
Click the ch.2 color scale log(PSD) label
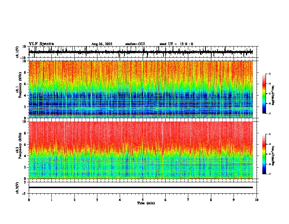tap(273, 156)
